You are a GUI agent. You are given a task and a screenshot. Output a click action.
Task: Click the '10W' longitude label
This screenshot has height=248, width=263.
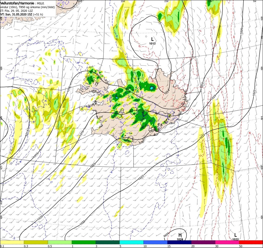click(210, 1)
